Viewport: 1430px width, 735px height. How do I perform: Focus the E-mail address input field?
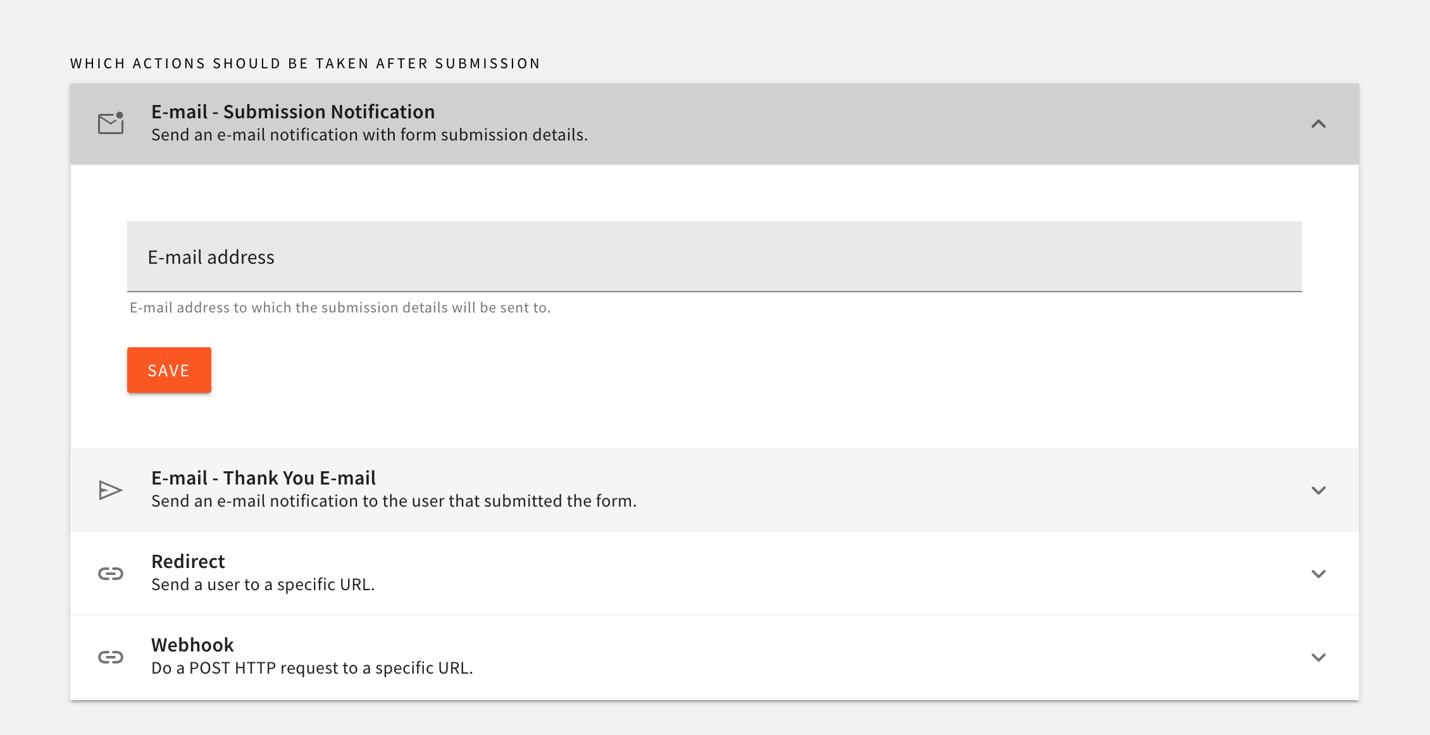714,257
